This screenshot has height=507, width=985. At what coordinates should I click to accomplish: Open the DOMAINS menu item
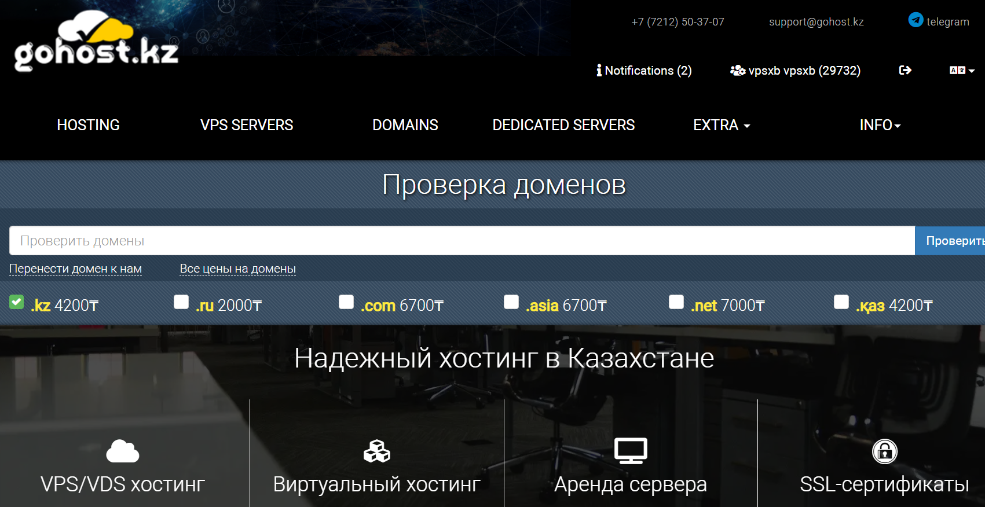pyautogui.click(x=405, y=125)
